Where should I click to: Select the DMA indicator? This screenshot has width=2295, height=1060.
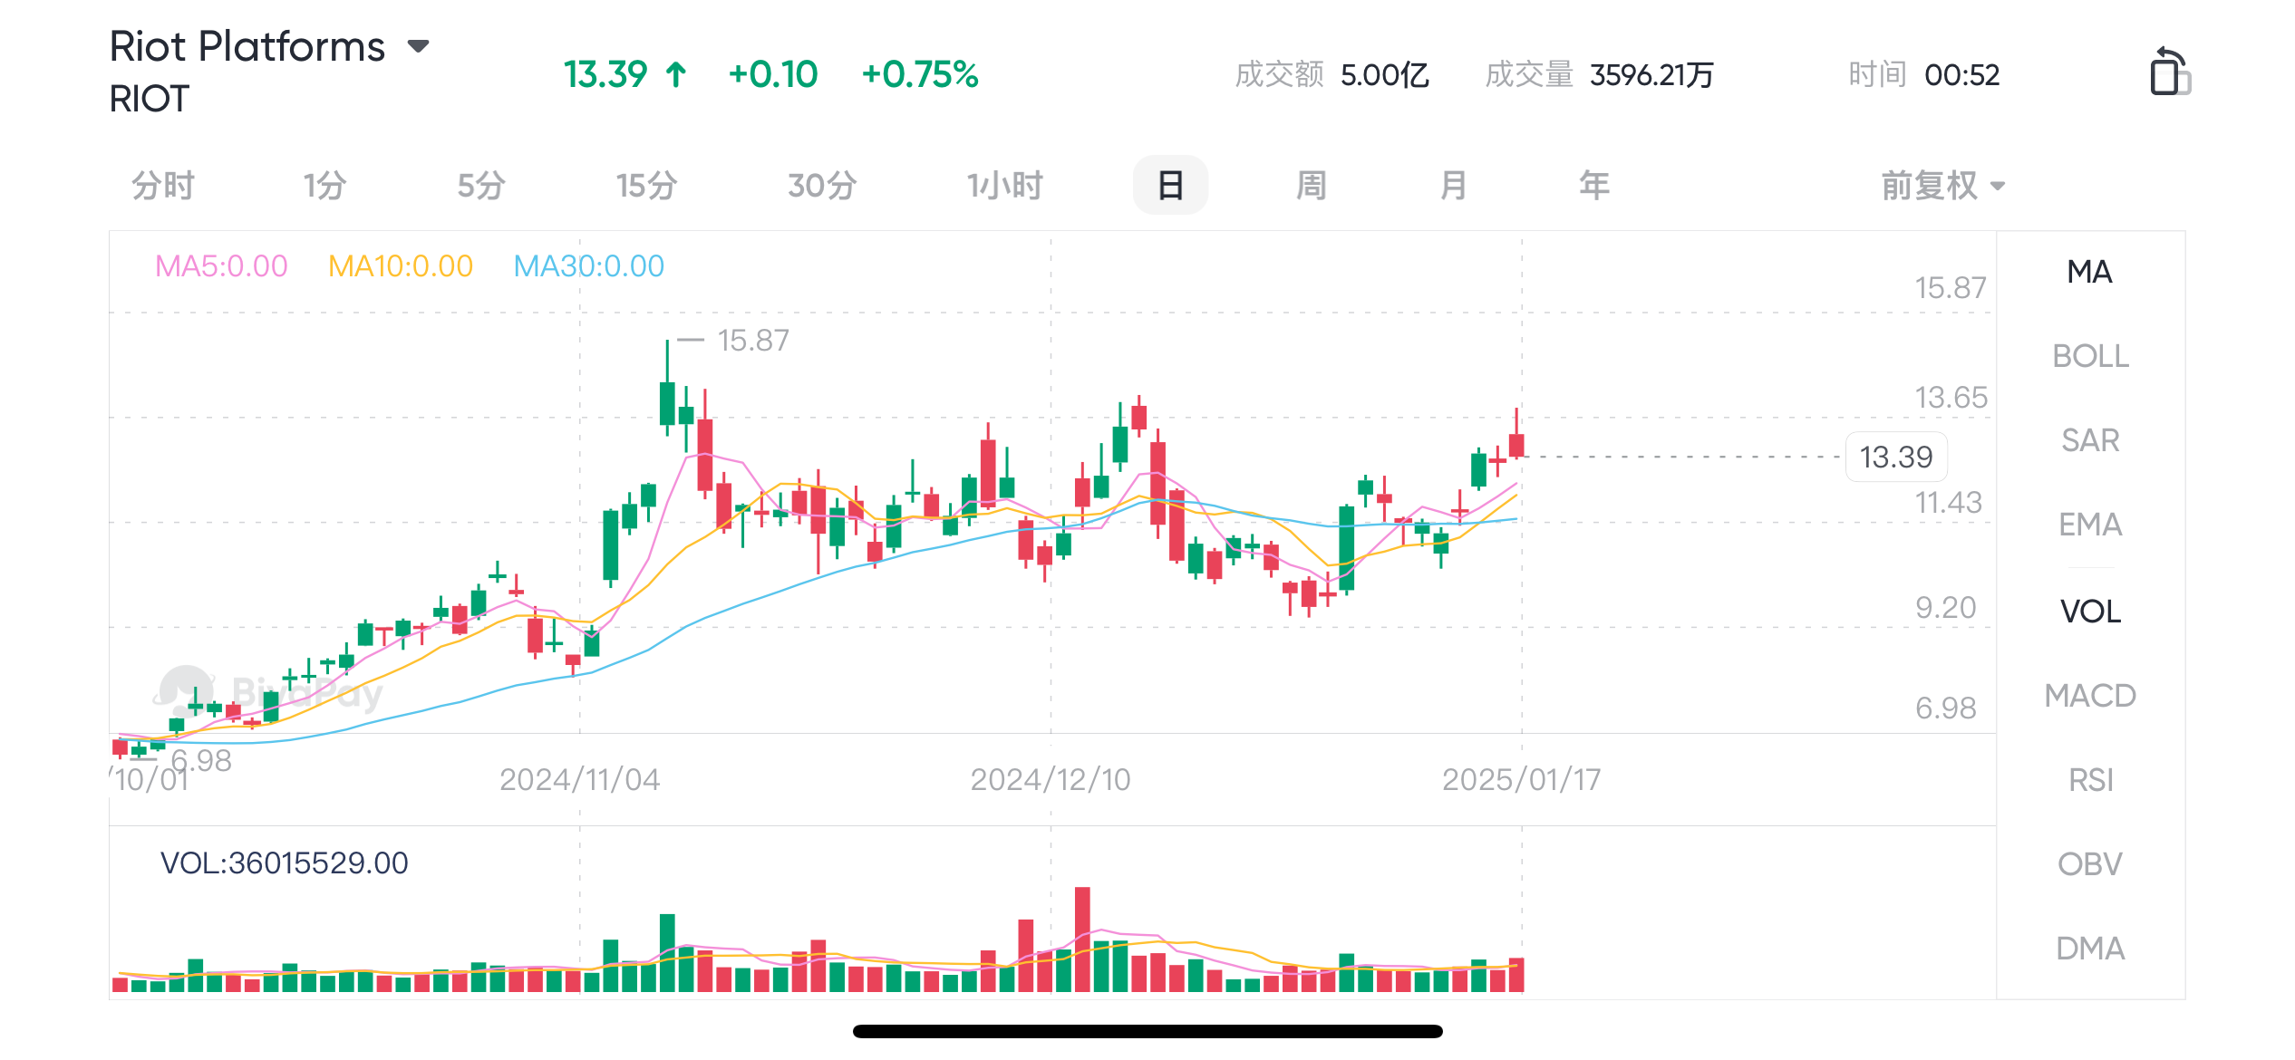pos(2090,949)
